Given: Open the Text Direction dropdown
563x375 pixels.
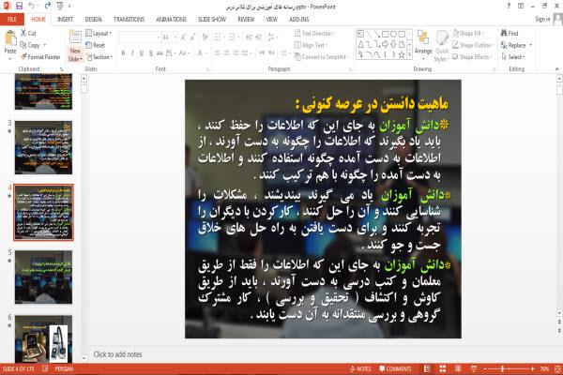Looking at the screenshot, I should (315, 34).
